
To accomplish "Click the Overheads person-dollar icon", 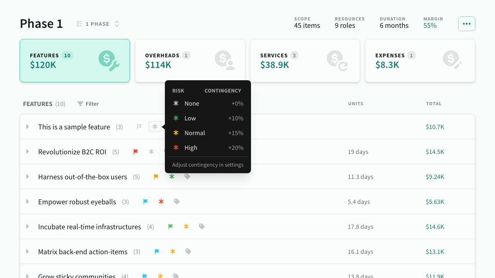I will tap(224, 61).
